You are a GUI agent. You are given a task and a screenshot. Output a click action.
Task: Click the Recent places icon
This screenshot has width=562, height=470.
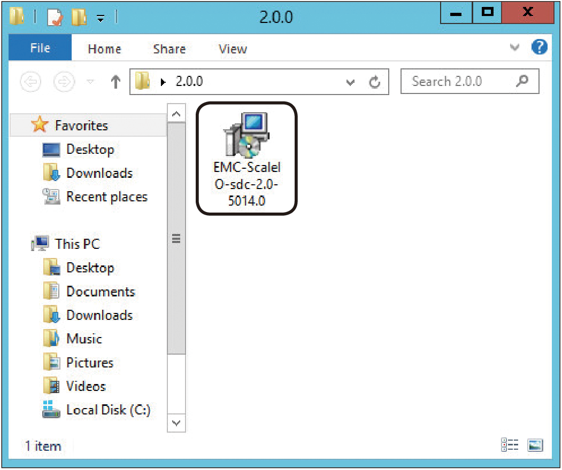click(51, 196)
